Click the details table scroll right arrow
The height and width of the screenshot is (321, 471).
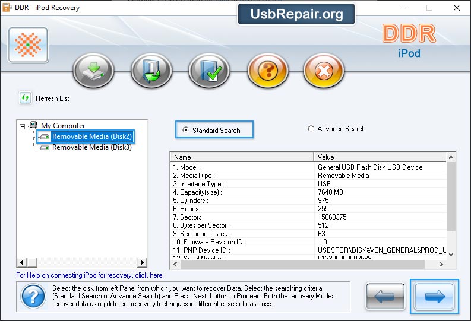[441, 264]
